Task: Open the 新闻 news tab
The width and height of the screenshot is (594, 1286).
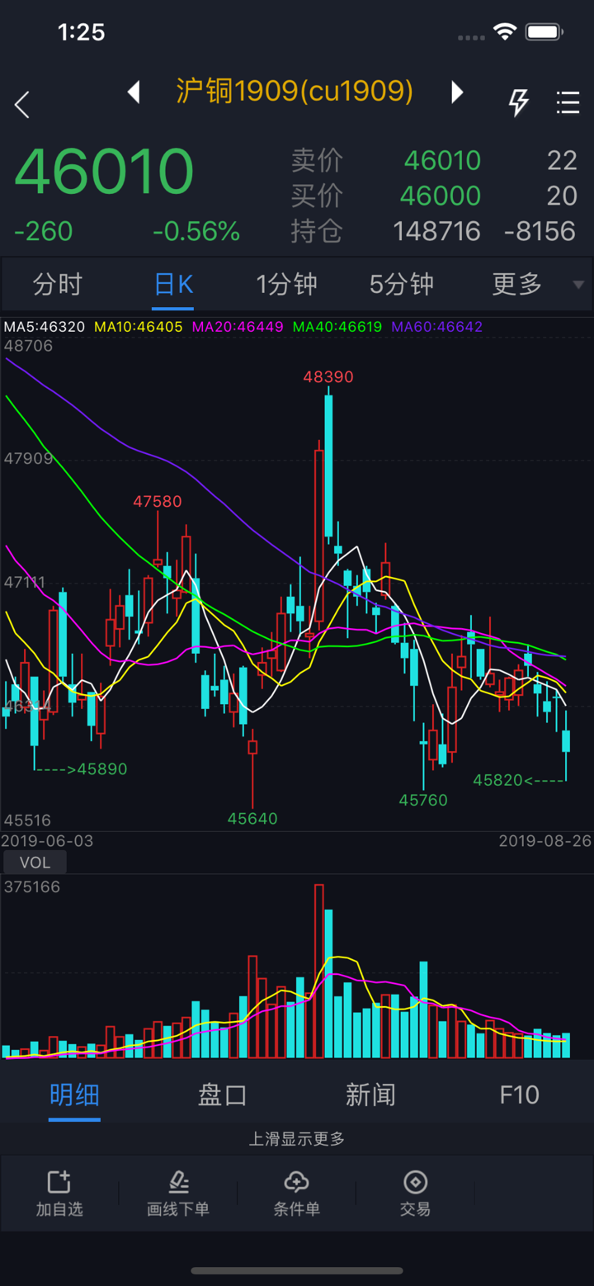Action: 370,1095
